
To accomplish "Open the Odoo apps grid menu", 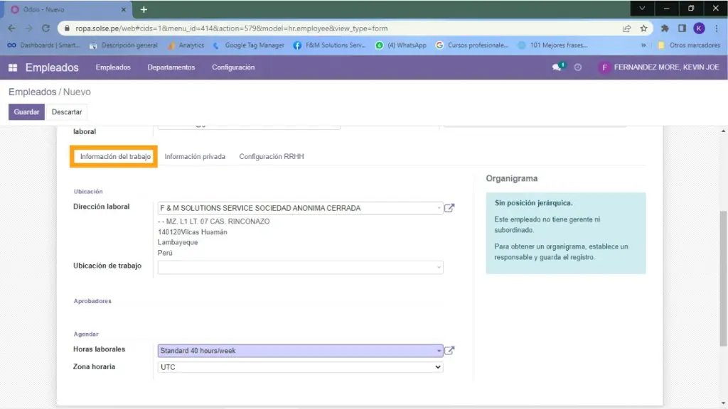I will (x=13, y=67).
